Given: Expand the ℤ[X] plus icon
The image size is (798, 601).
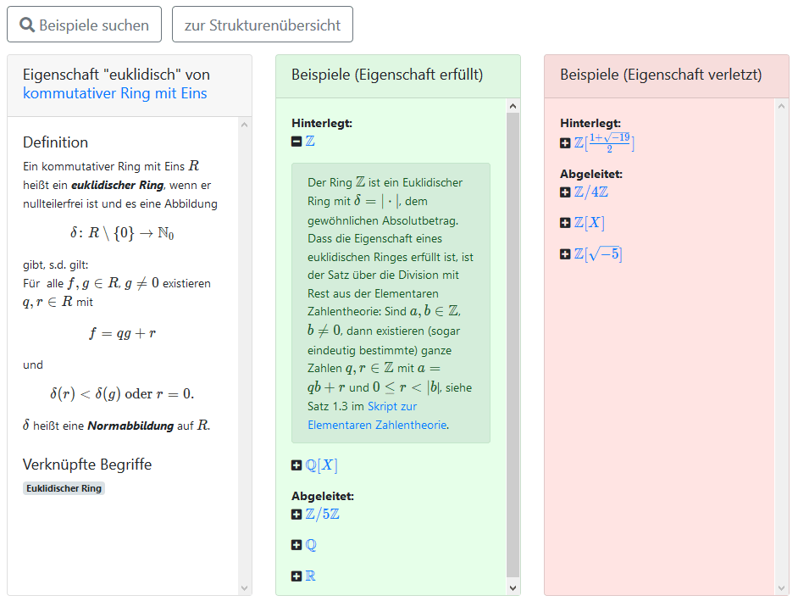Looking at the screenshot, I should click(565, 223).
